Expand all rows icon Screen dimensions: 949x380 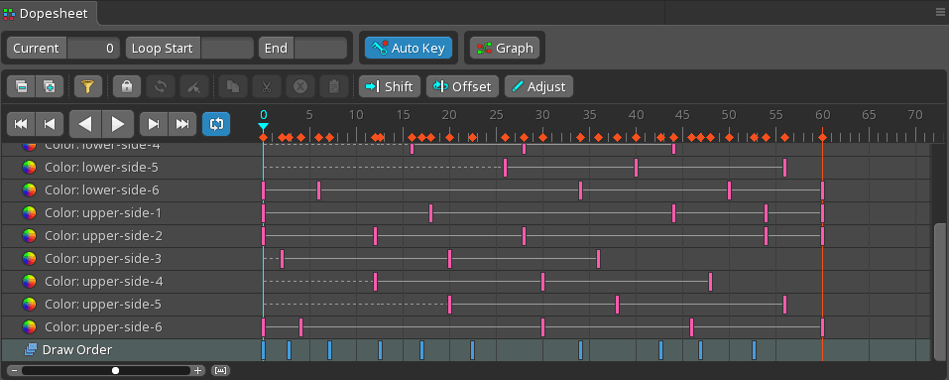click(x=50, y=86)
